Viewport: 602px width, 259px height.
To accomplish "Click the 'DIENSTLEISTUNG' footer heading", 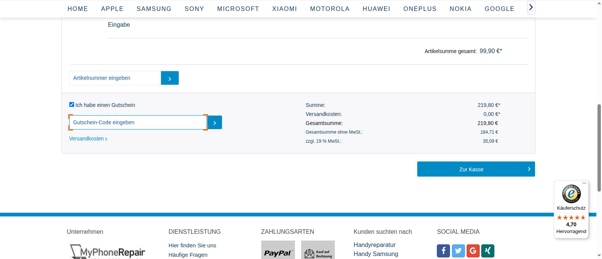I will click(x=195, y=232).
